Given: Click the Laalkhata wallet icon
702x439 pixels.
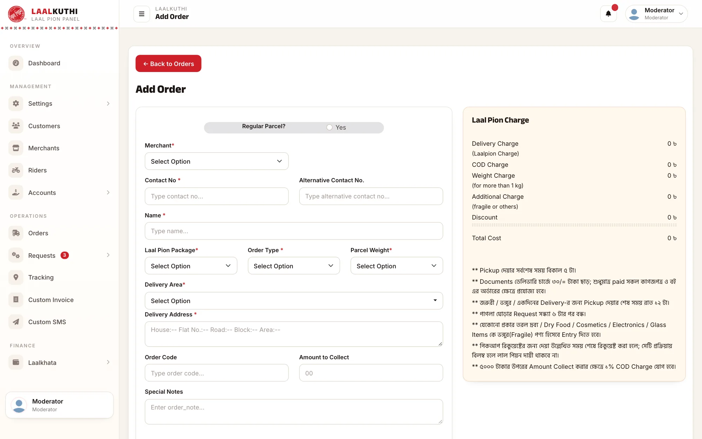Looking at the screenshot, I should click(x=16, y=362).
